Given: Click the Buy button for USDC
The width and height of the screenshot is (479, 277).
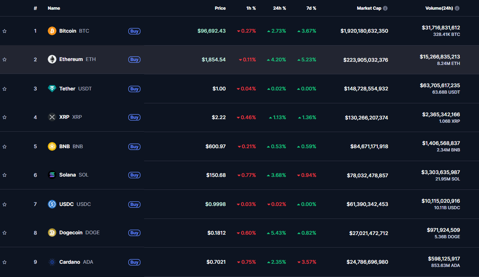Looking at the screenshot, I should tap(134, 205).
